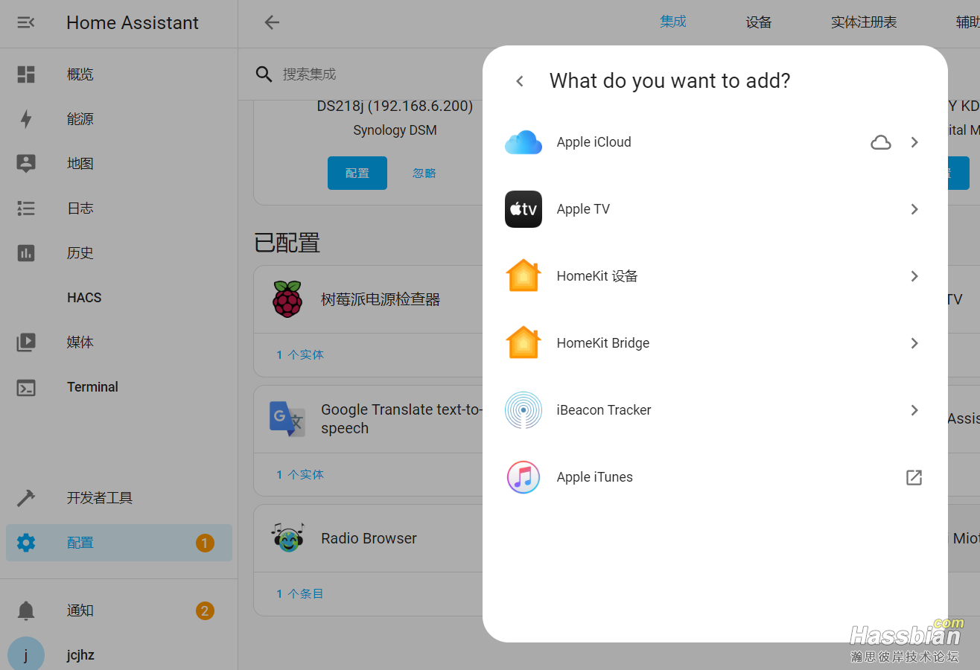Open the 历史 history chart icon
Screen dimensions: 980x670
point(26,253)
